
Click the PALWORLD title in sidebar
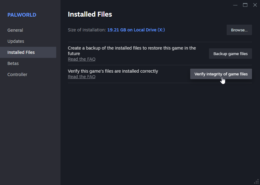coord(22,15)
